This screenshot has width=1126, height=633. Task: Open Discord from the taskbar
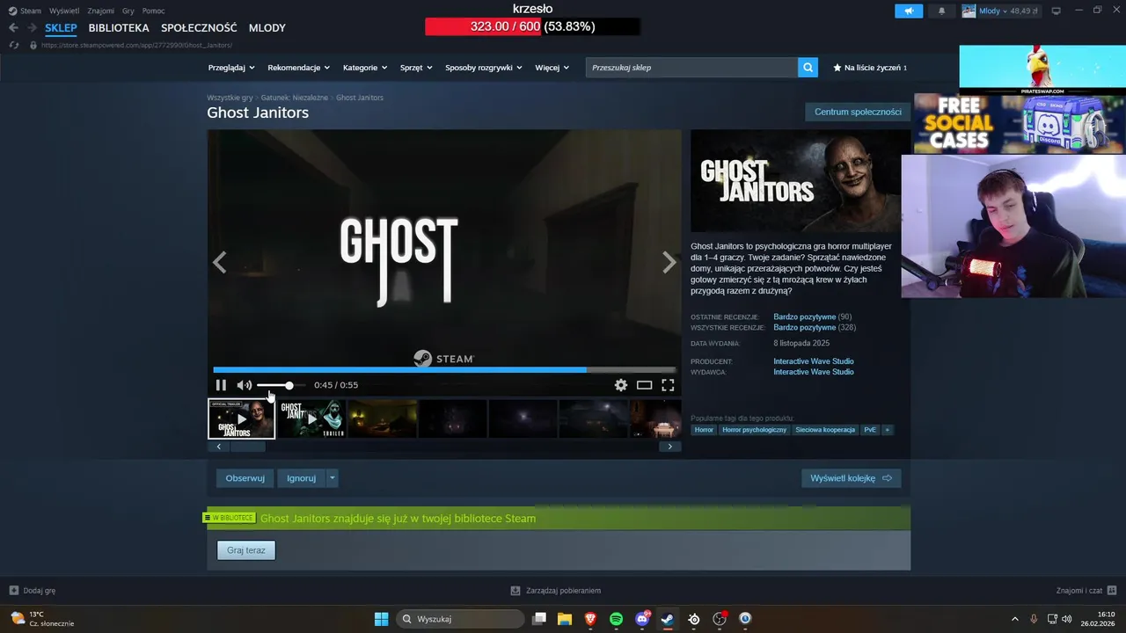(642, 619)
